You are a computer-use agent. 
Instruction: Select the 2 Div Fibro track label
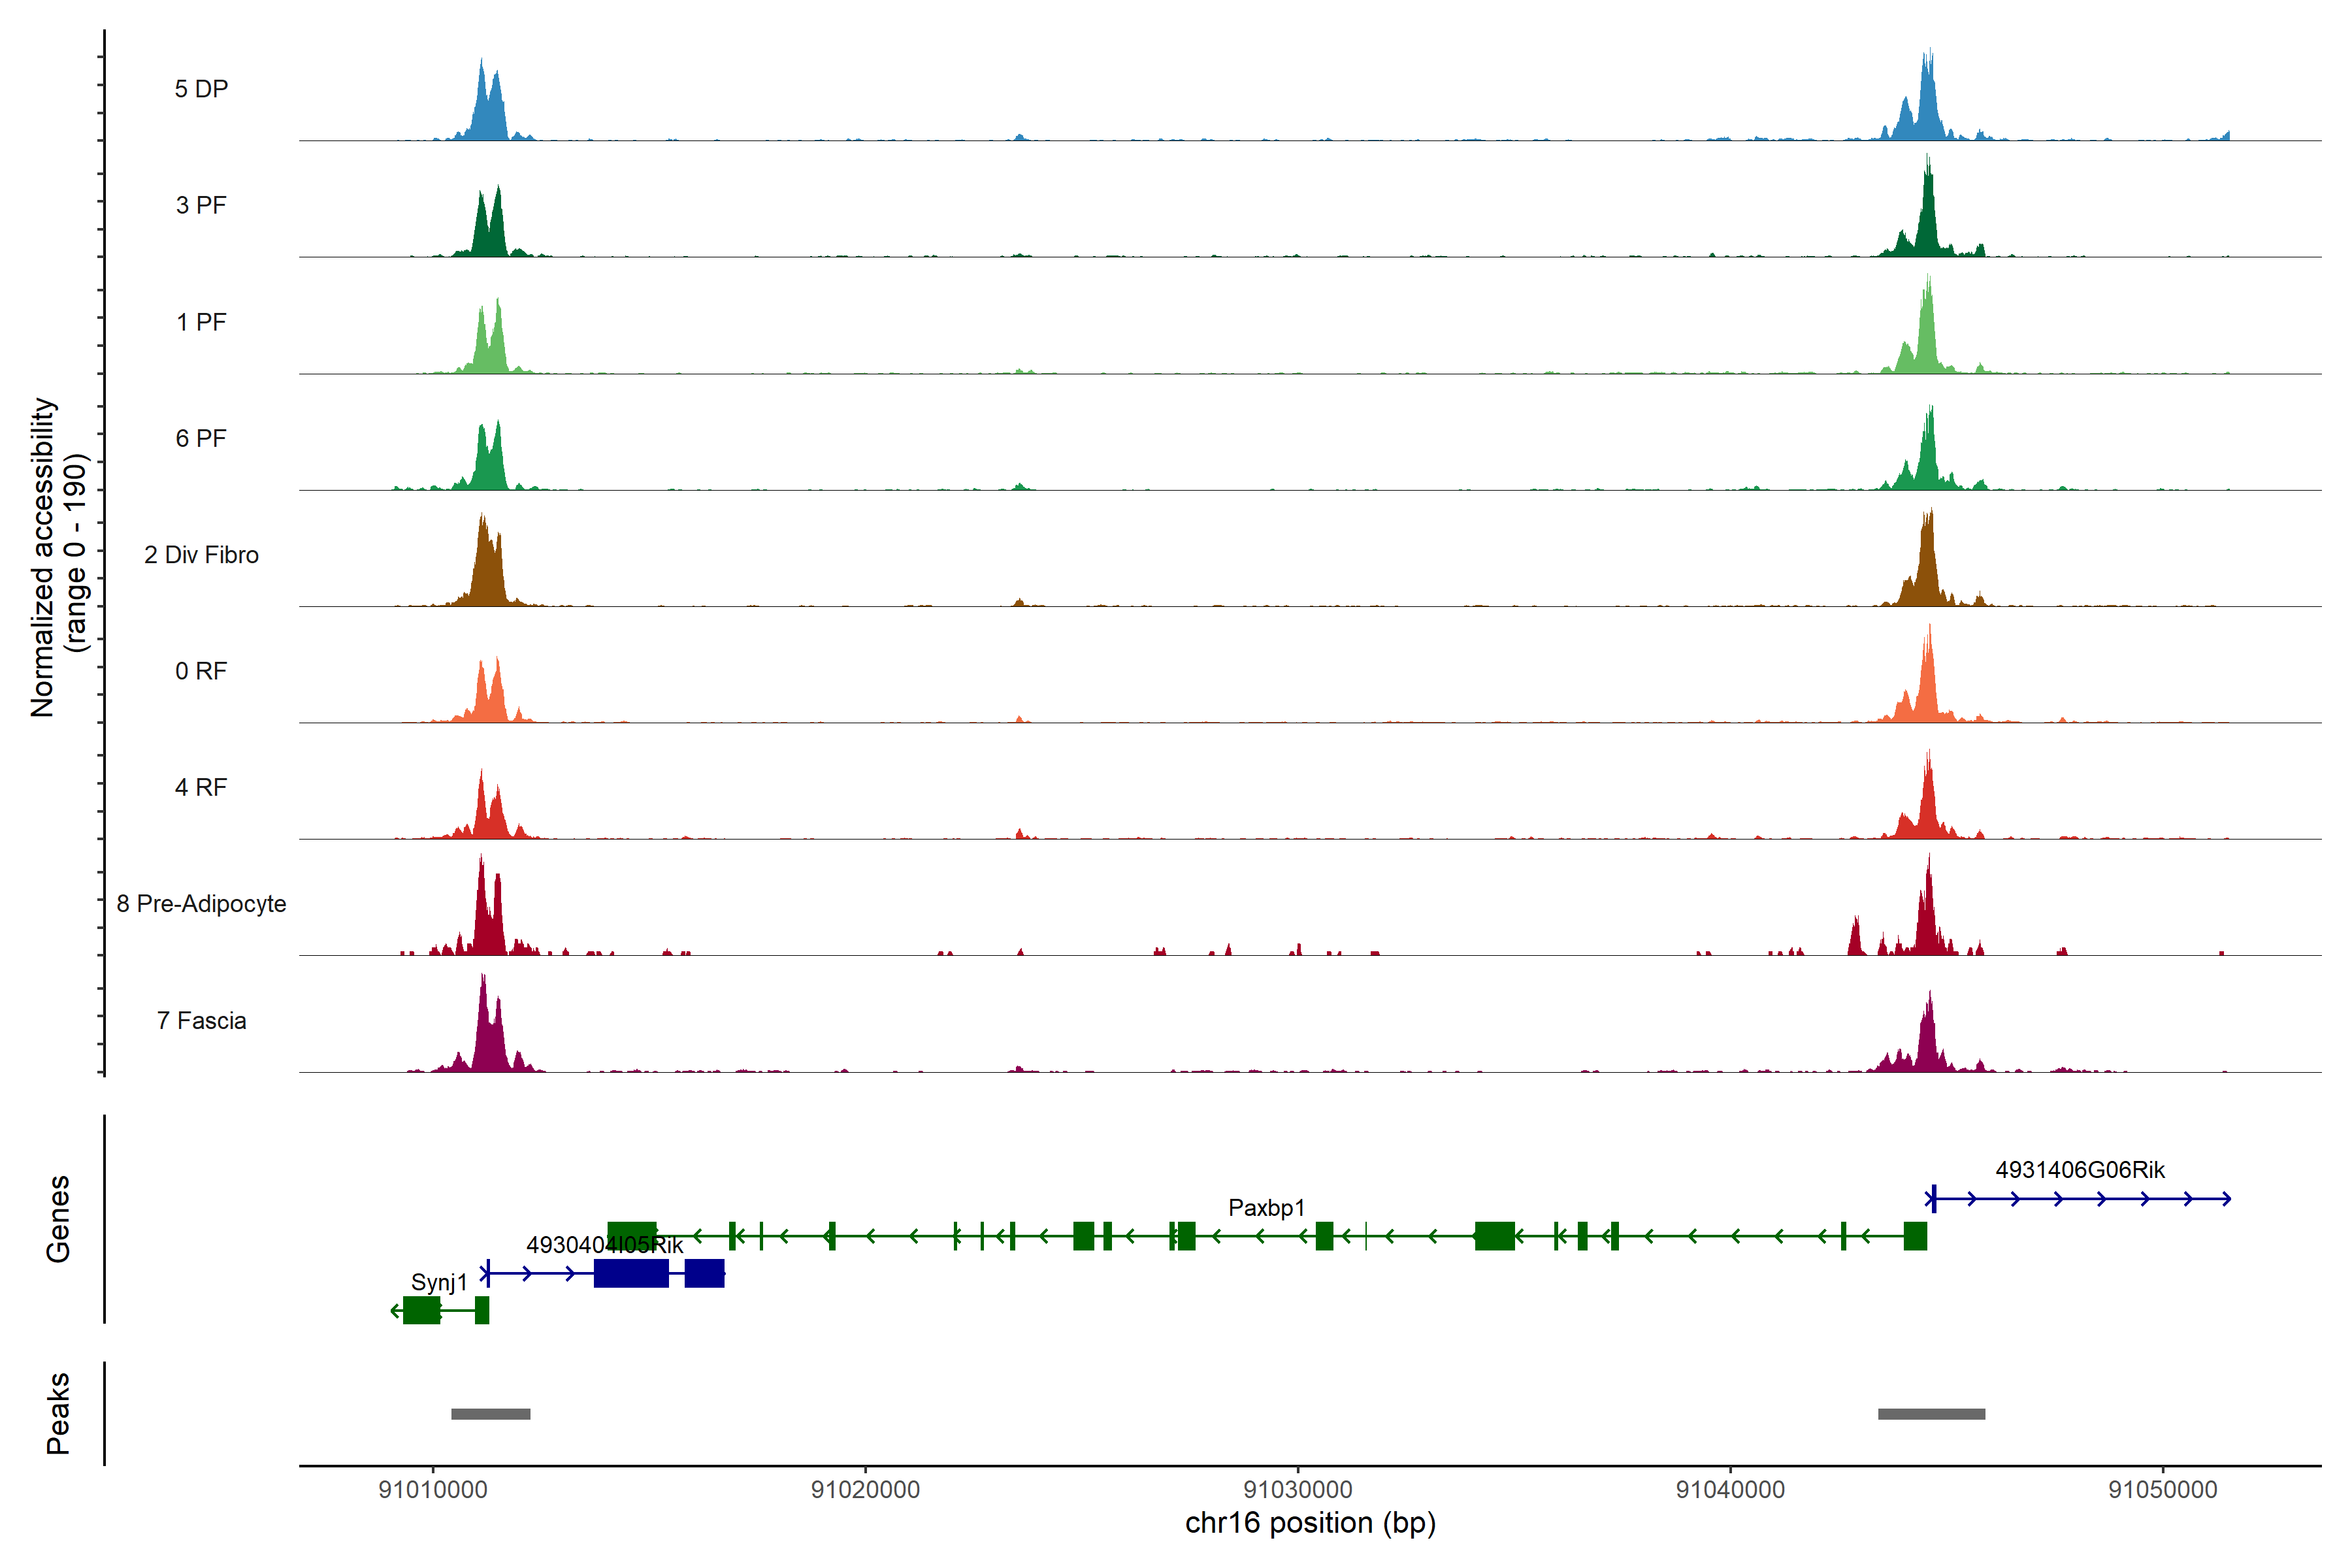coord(201,555)
